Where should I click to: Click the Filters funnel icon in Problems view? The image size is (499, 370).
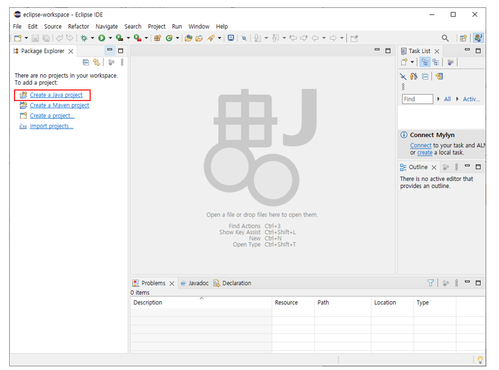(430, 283)
